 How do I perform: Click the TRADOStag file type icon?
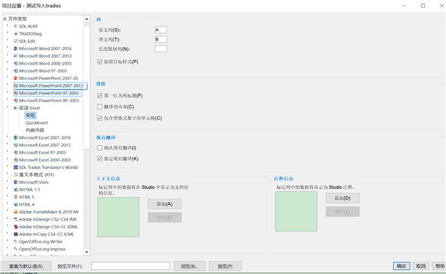tap(16, 33)
